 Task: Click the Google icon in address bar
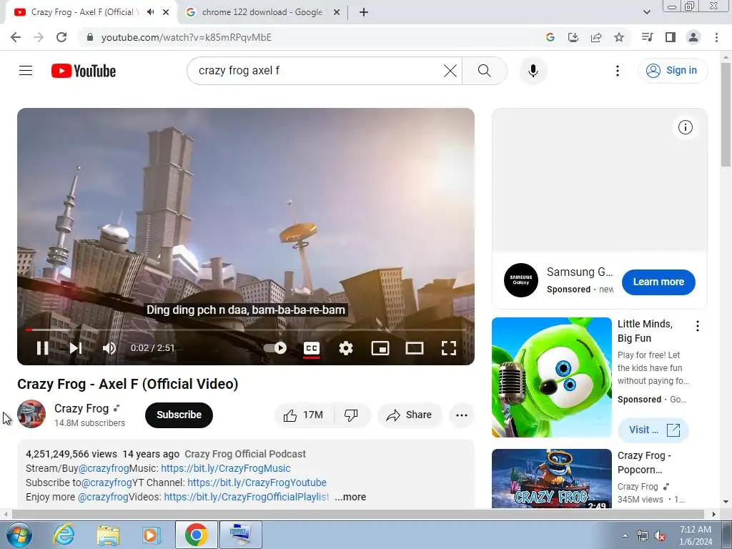click(x=550, y=37)
